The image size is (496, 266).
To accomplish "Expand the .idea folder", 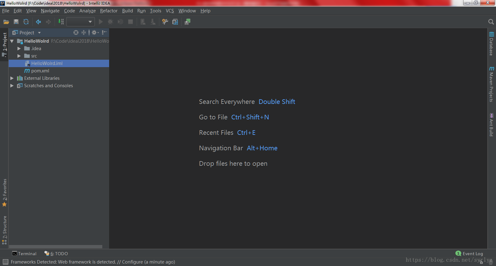I will [x=19, y=49].
